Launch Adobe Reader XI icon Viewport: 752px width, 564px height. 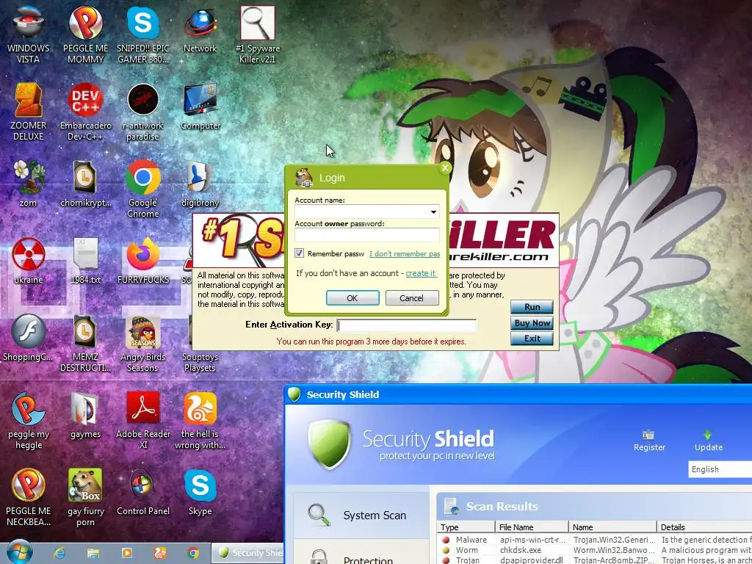coord(143,421)
